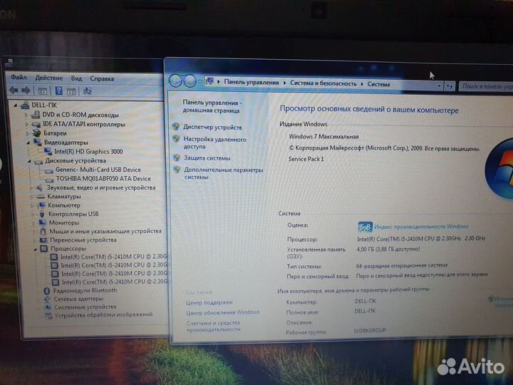The height and width of the screenshot is (385, 513).
Task: Click Панель управления in the address breadcrumb
Action: pyautogui.click(x=252, y=83)
